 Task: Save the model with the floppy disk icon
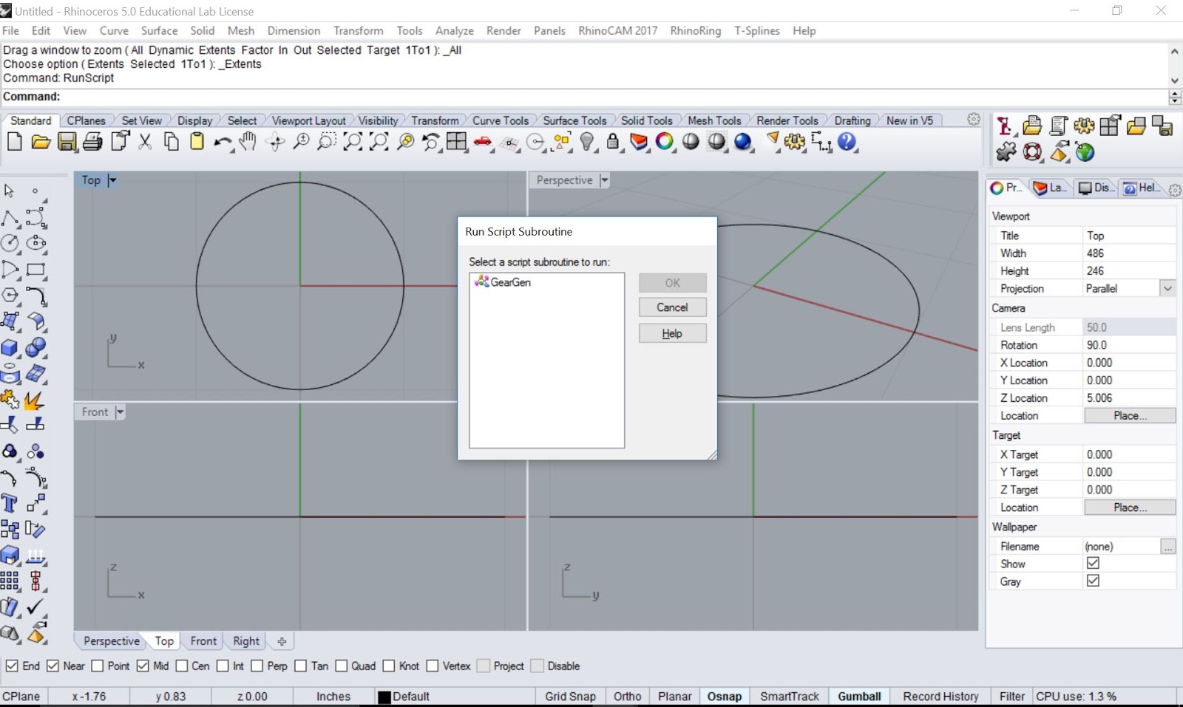67,141
